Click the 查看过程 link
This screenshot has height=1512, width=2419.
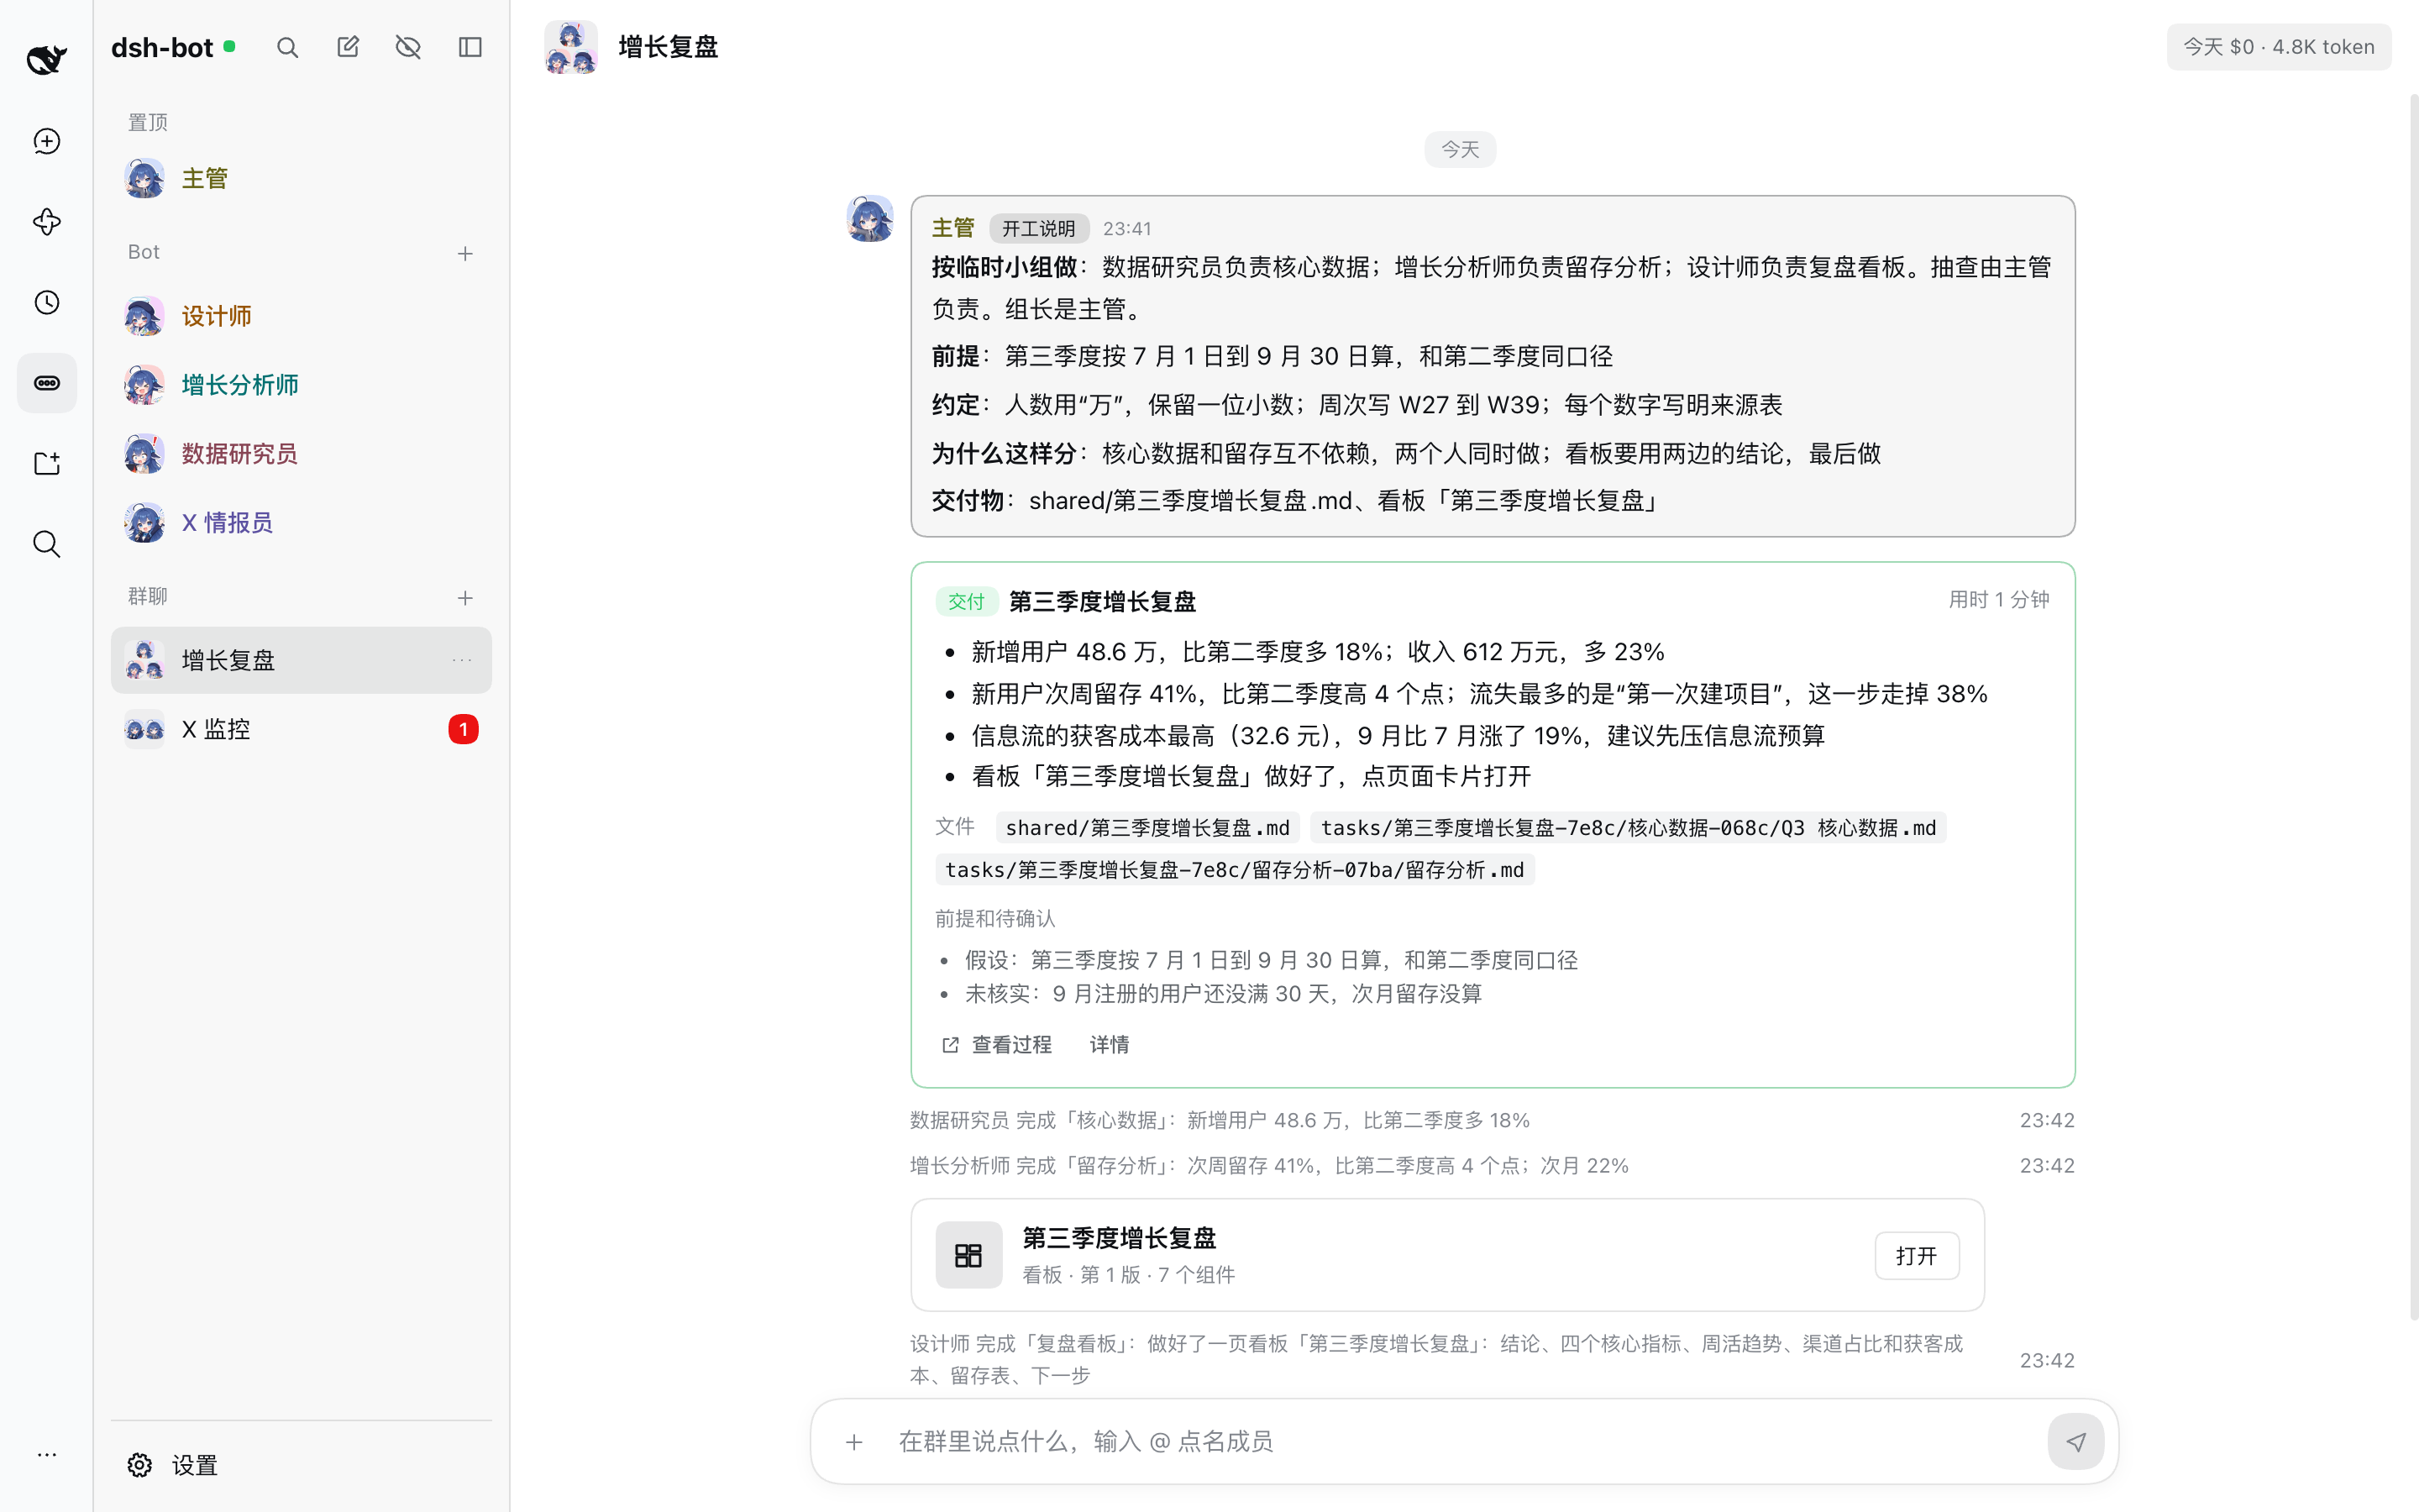997,1044
